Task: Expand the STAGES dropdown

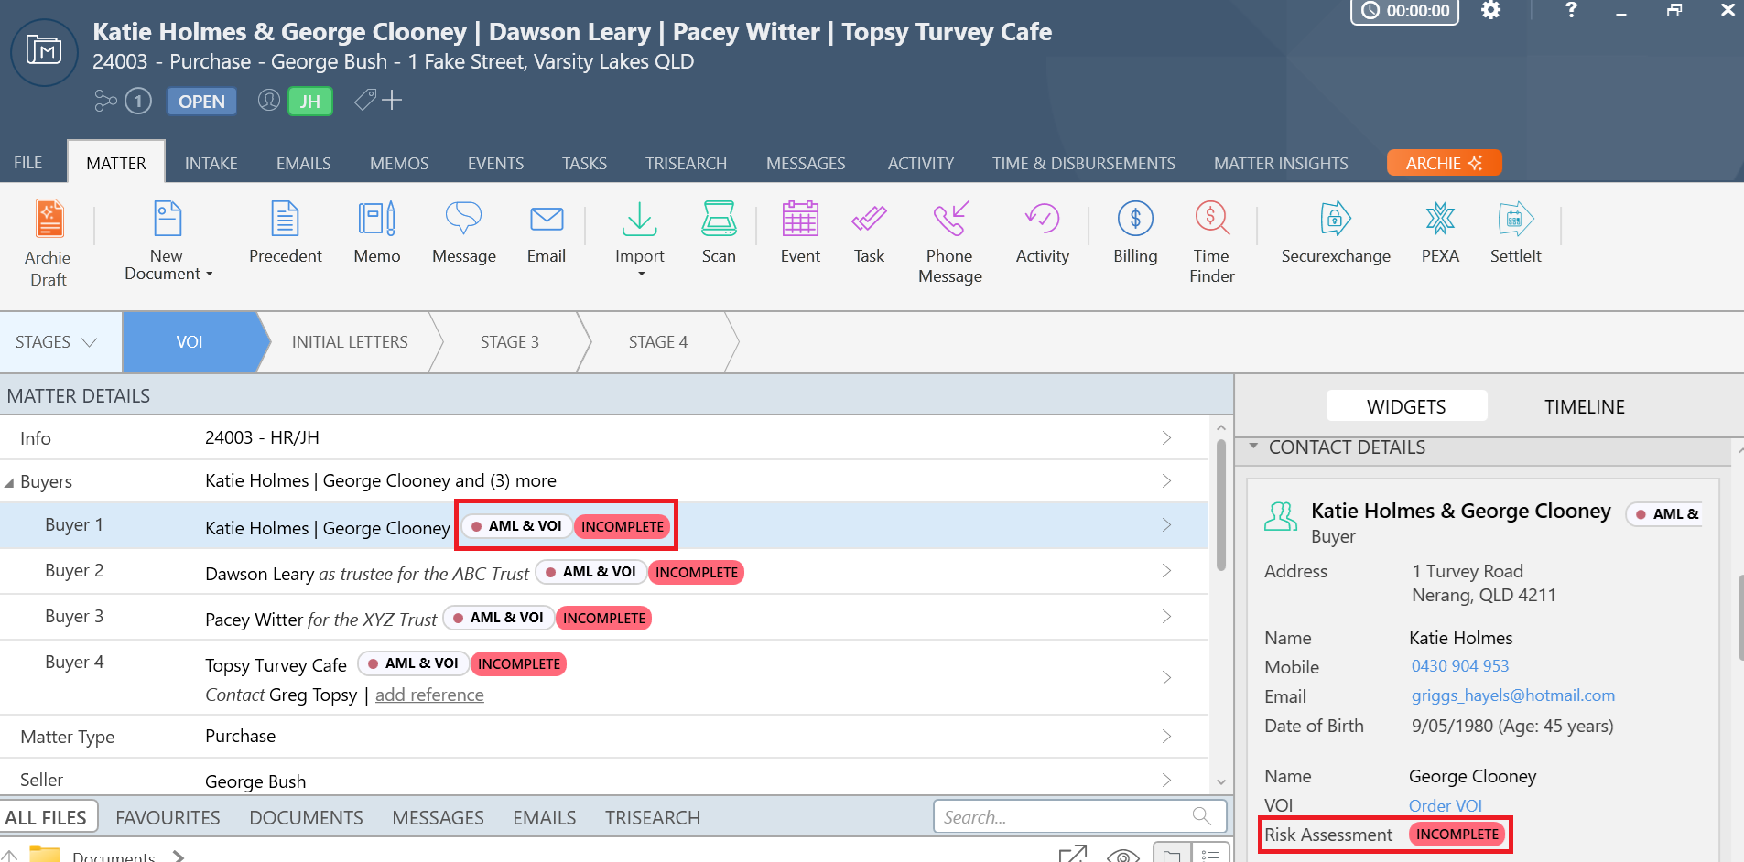Action: click(x=57, y=342)
